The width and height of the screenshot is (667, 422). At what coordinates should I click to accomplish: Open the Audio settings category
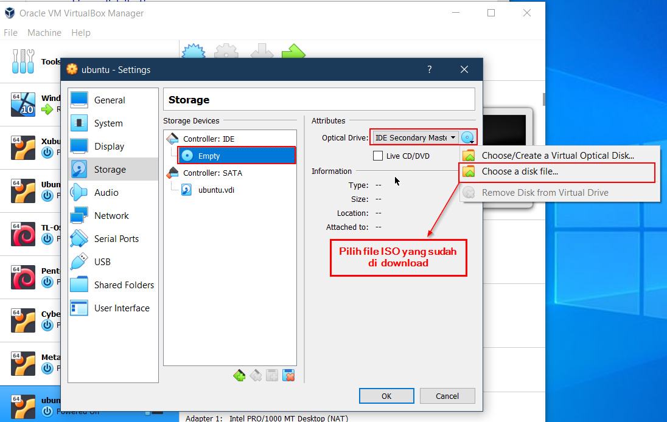coord(106,193)
